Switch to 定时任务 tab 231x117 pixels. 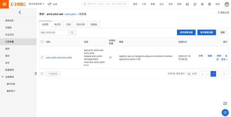[x=81, y=24]
